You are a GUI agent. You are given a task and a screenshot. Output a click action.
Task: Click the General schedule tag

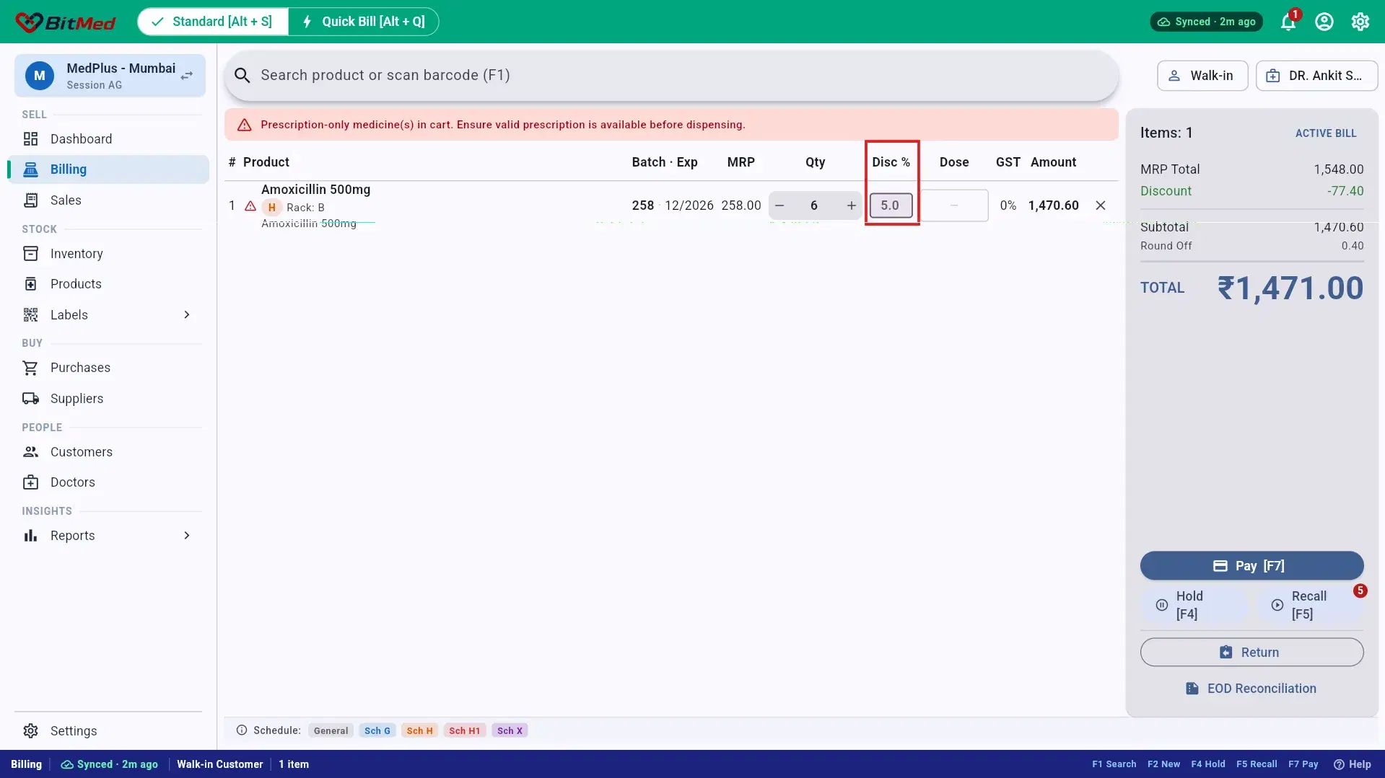pos(331,730)
